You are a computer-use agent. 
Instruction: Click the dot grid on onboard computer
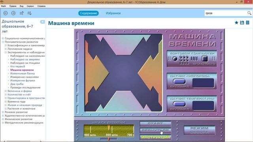184,60
